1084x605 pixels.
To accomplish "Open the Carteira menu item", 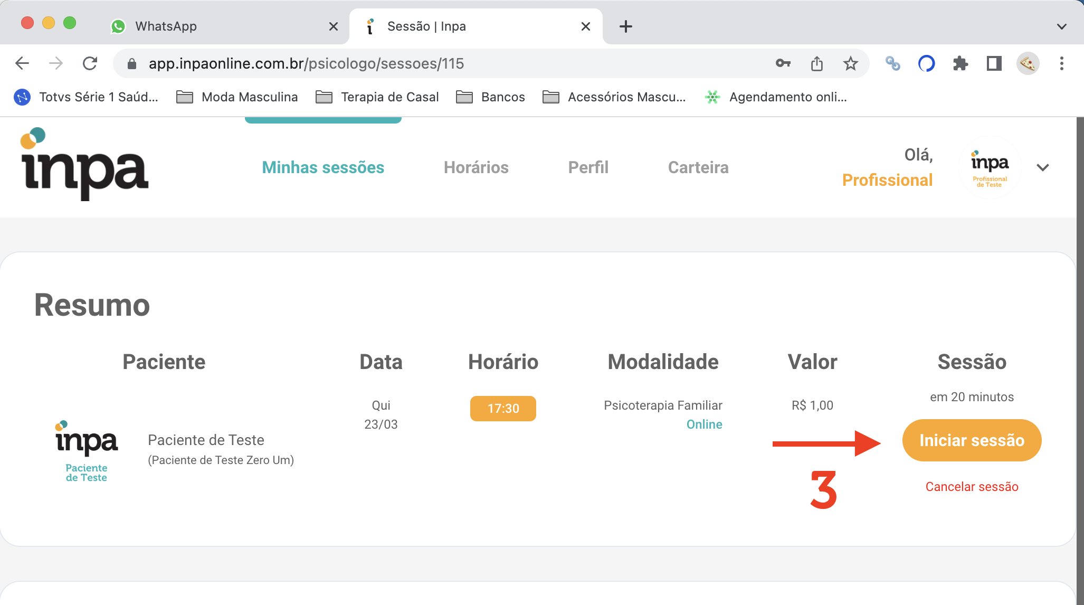I will 698,167.
